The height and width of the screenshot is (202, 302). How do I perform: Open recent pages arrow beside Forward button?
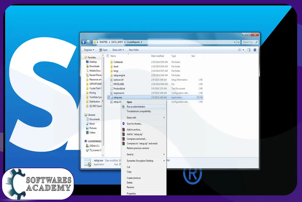pyautogui.click(x=92, y=42)
